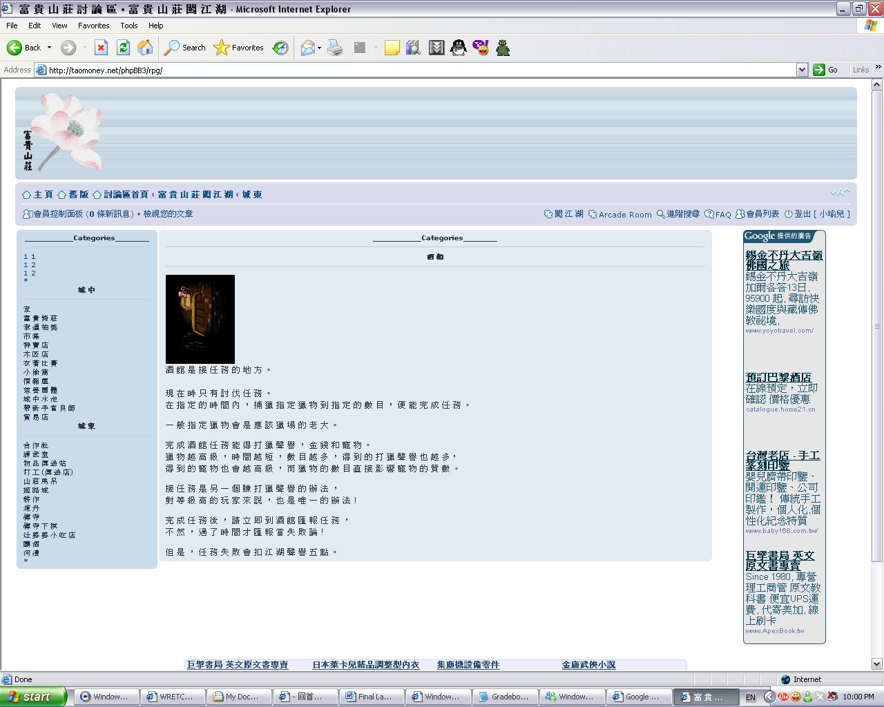Open 討論區首頁 forum index link
884x707 pixels.
[x=126, y=195]
